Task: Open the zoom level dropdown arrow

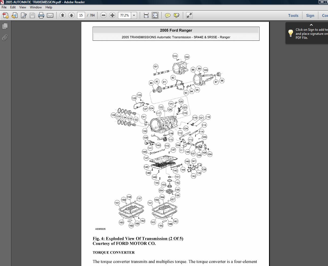Action: 134,15
